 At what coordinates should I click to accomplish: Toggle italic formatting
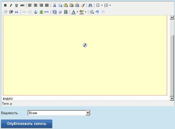11,5
